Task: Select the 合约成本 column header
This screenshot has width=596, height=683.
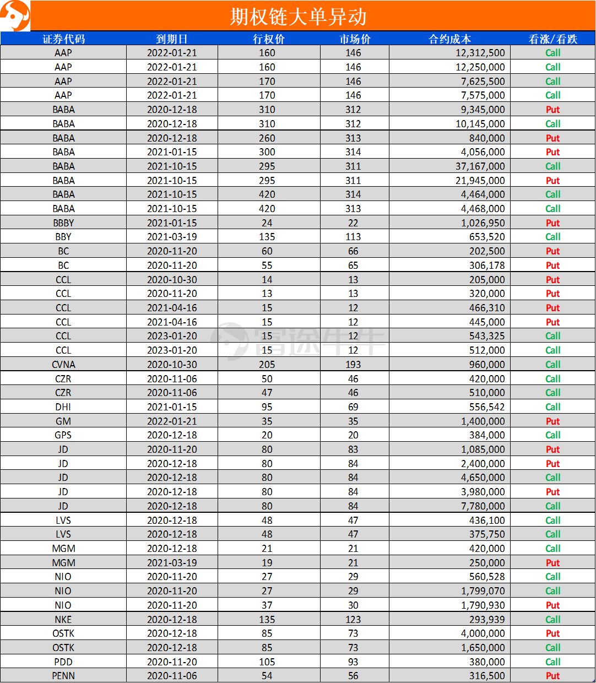Action: click(450, 39)
